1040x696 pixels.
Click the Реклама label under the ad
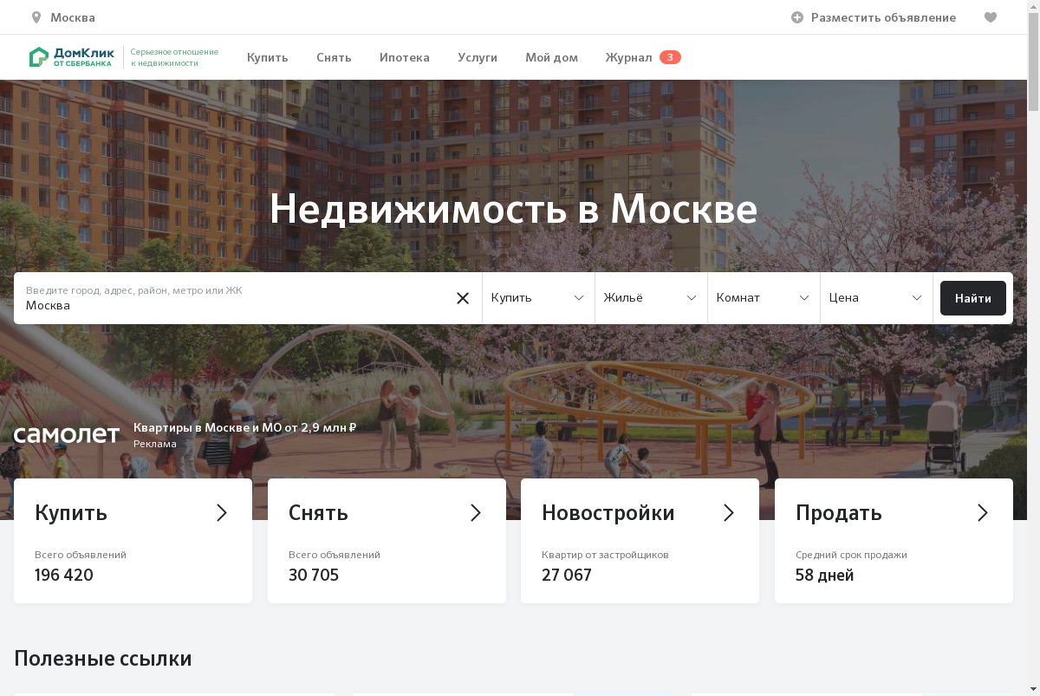[155, 444]
